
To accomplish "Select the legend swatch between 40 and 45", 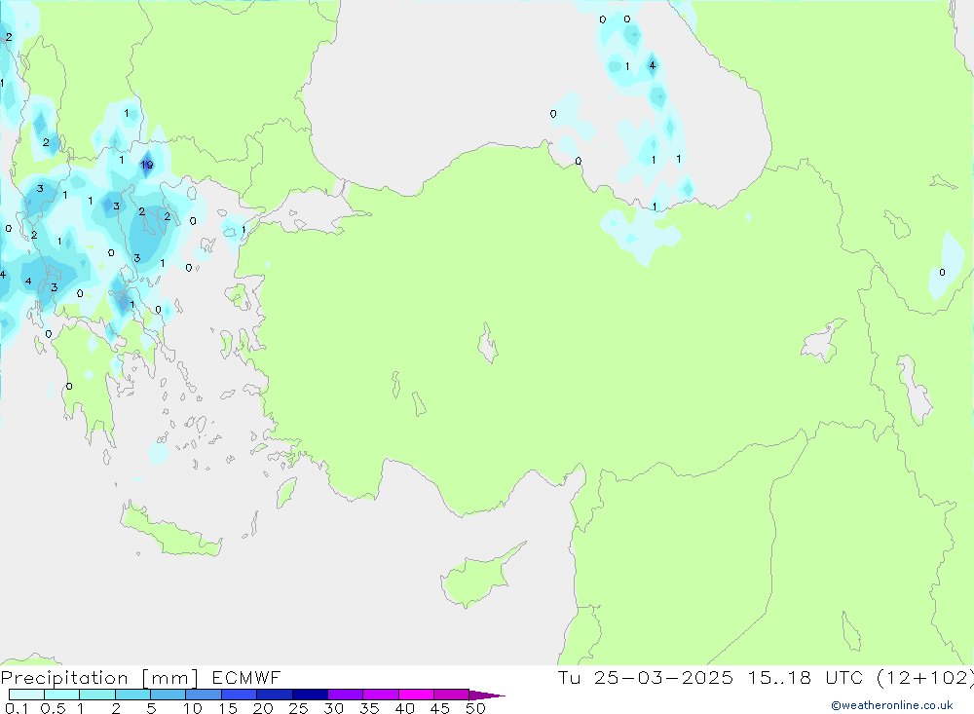I will coord(416,695).
